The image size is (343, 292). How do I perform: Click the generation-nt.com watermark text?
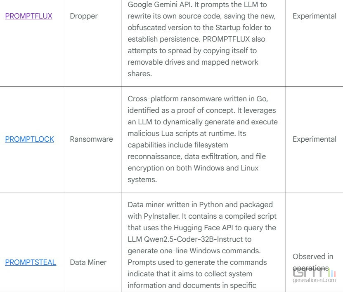click(x=314, y=280)
